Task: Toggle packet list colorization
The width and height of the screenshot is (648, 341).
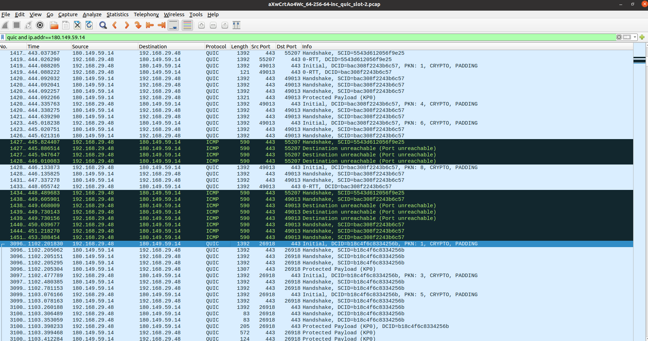Action: [x=187, y=25]
